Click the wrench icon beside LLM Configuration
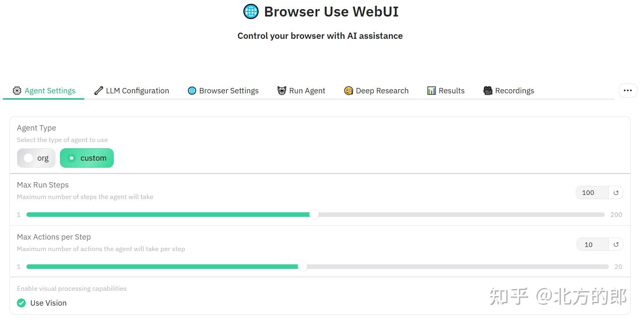The height and width of the screenshot is (323, 644). click(98, 90)
